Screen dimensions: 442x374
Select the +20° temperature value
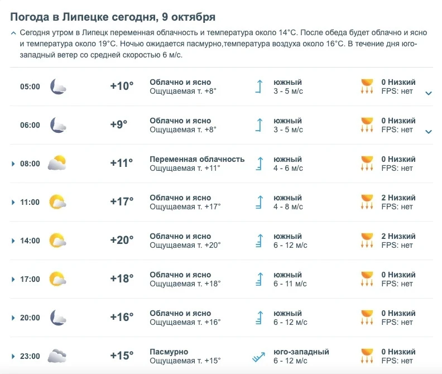(122, 240)
